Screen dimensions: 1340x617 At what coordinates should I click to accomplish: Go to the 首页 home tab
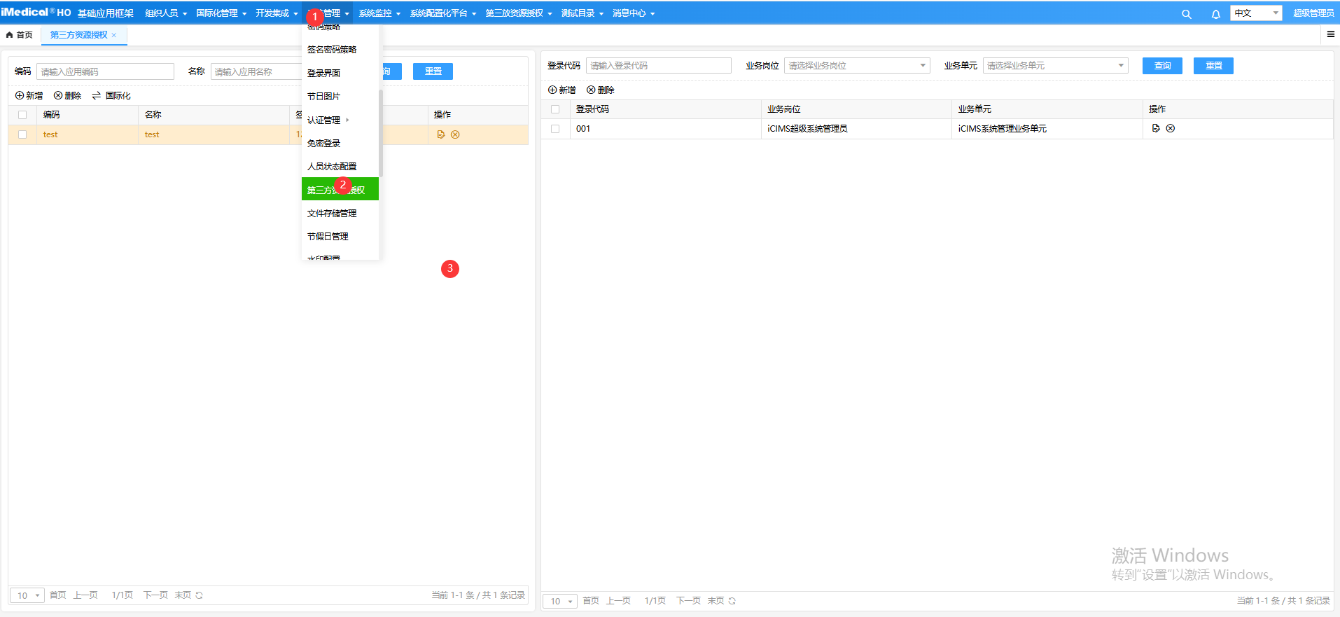tap(20, 35)
